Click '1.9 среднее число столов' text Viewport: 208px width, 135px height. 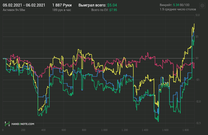tap(178, 9)
